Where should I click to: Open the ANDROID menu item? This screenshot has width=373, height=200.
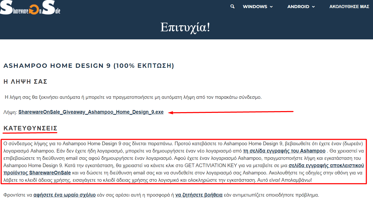pos(298,7)
